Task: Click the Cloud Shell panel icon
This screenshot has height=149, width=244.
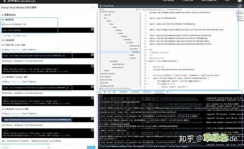Action: 101,6
